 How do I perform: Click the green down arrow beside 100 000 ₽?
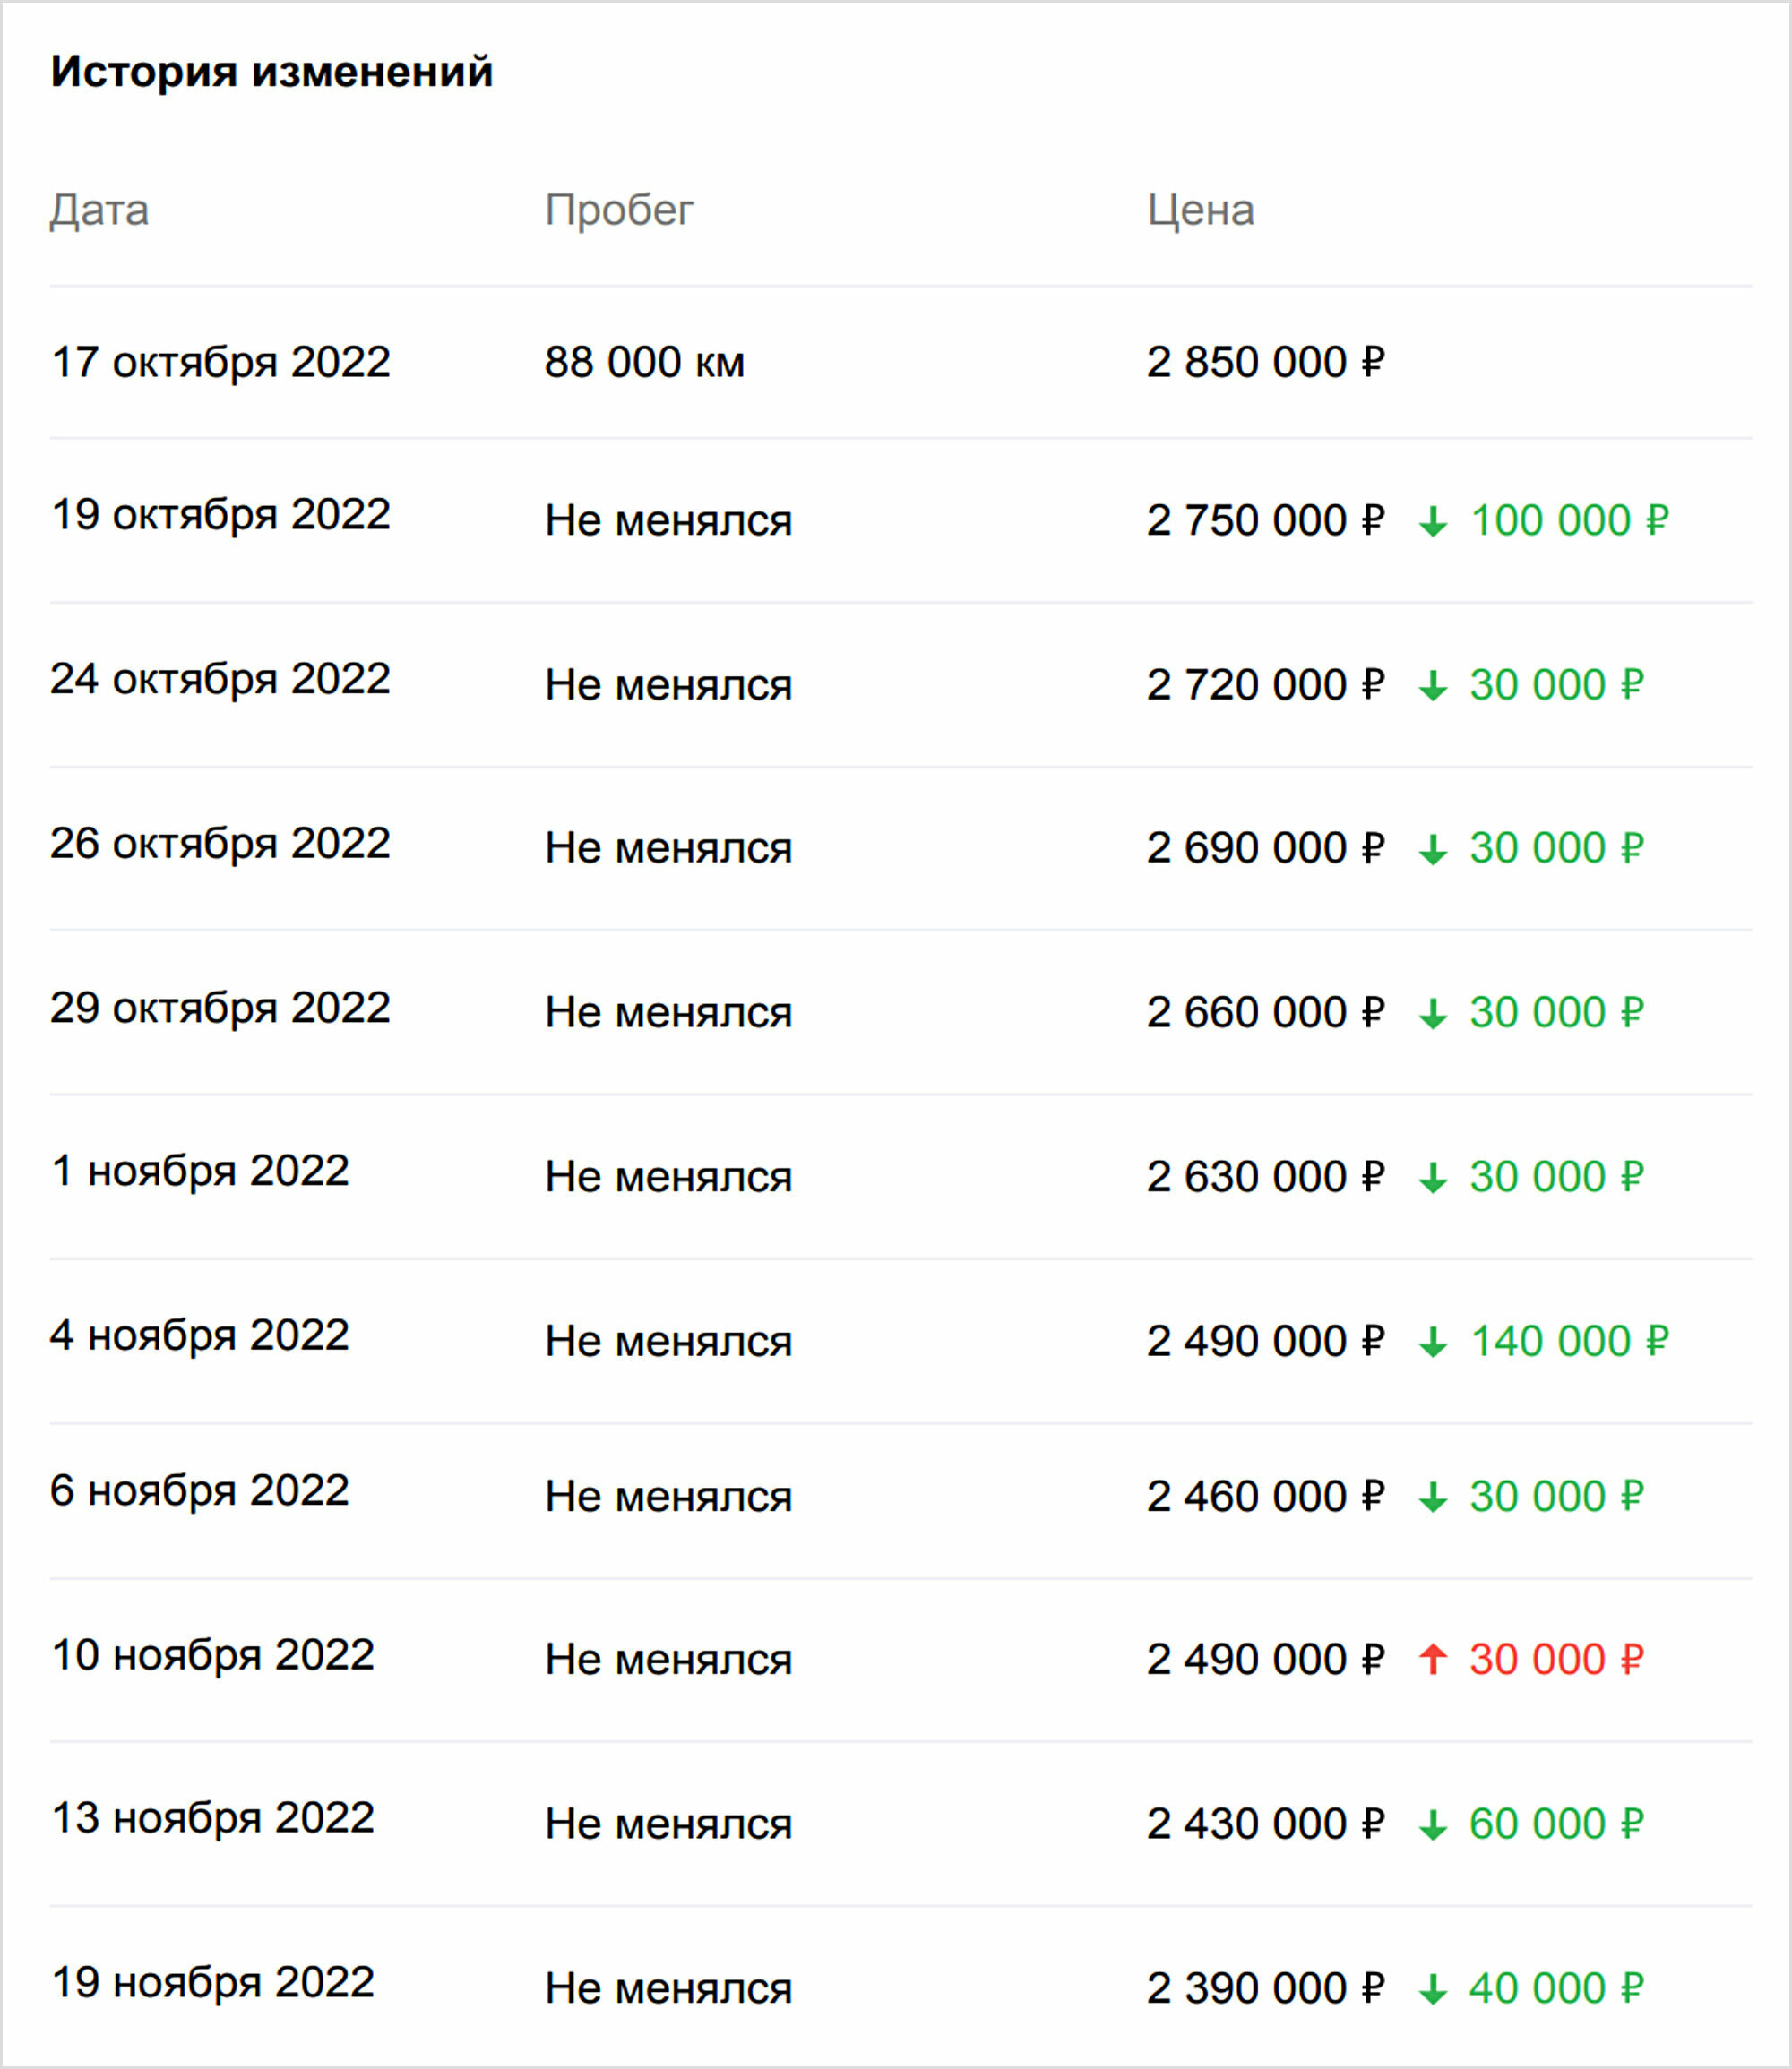point(1433,522)
